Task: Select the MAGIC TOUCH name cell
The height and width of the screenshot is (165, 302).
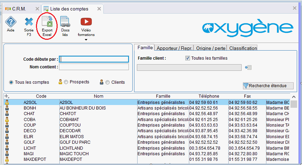Action: 74,153
